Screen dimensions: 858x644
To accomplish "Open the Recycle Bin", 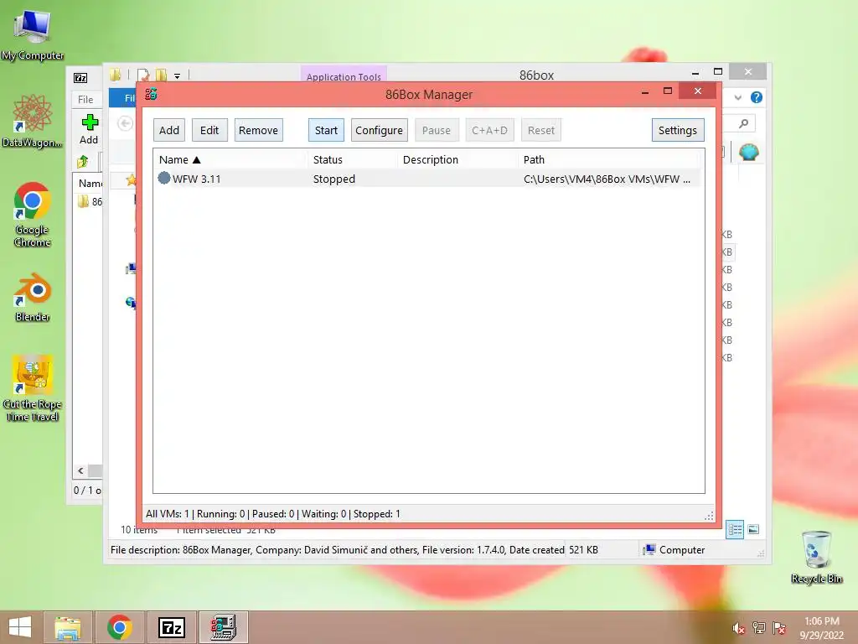I will [816, 557].
